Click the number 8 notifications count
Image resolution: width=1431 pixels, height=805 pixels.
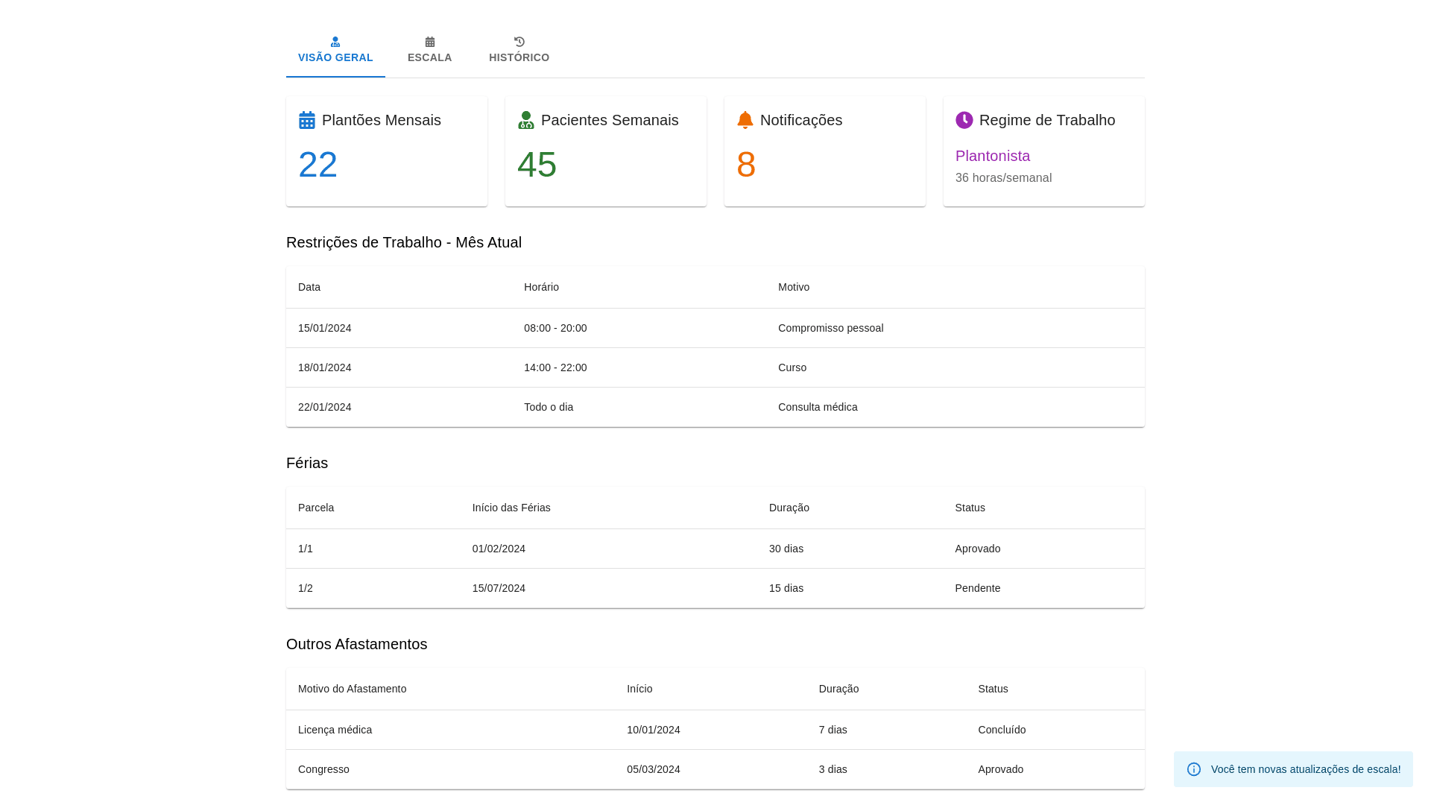[x=745, y=165]
